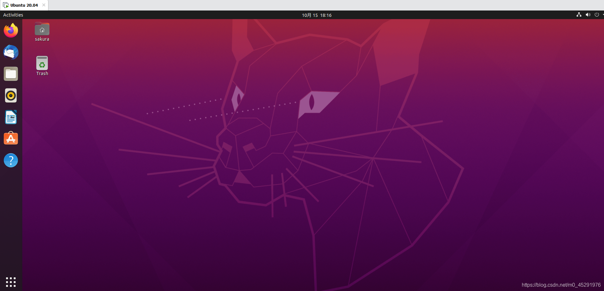The image size is (604, 291).
Task: Open Ubuntu Software store
Action: click(11, 139)
